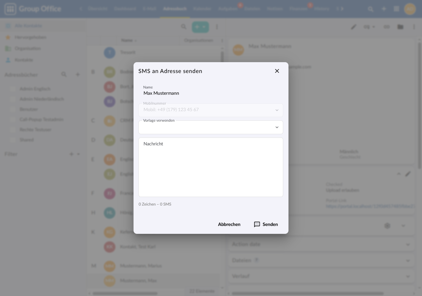
Task: Click the Name field showing Max Mustermann
Action: pos(211,91)
